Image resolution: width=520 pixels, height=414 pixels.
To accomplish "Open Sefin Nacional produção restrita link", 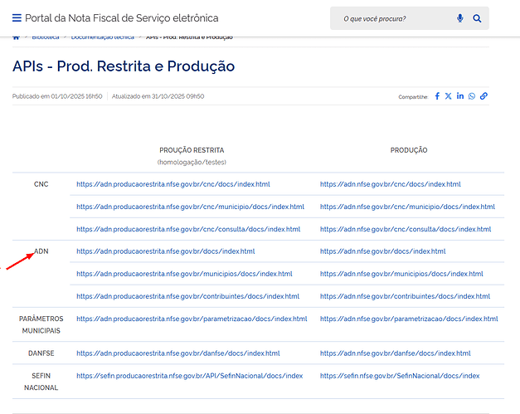I will 189,376.
